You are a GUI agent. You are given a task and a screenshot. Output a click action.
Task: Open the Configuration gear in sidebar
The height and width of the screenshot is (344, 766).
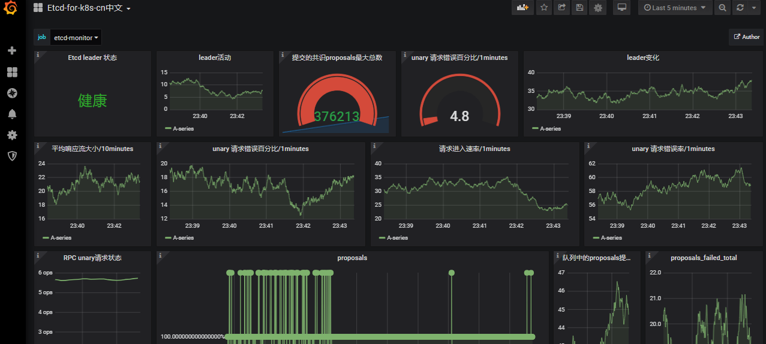[12, 135]
